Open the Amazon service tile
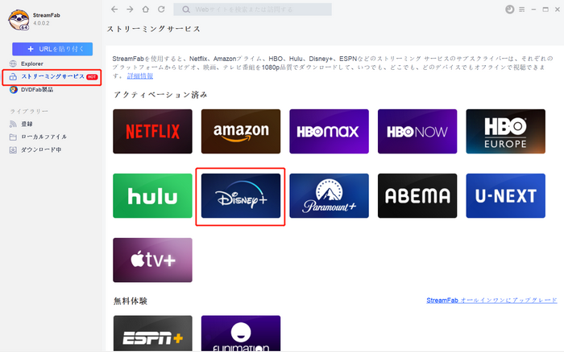This screenshot has height=352, width=564. click(241, 131)
